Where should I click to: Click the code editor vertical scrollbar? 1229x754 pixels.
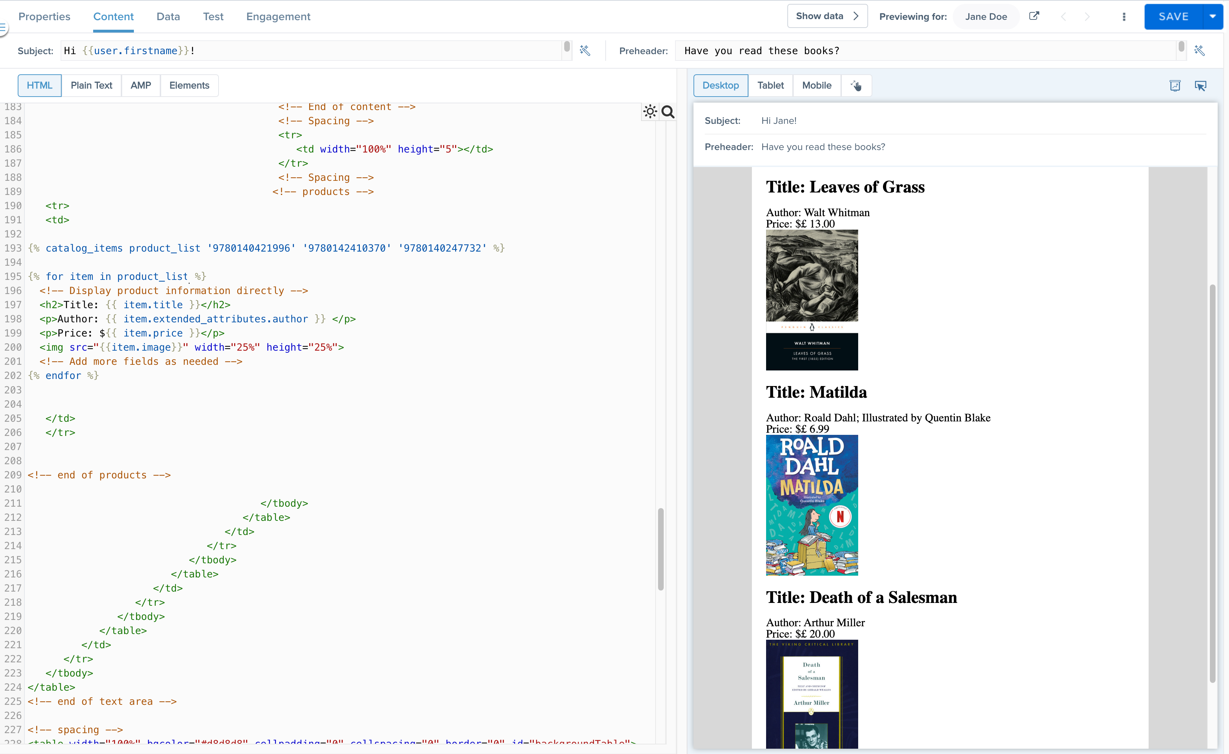click(x=661, y=549)
